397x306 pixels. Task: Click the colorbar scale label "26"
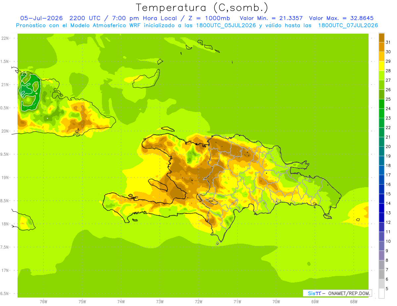coord(388,89)
